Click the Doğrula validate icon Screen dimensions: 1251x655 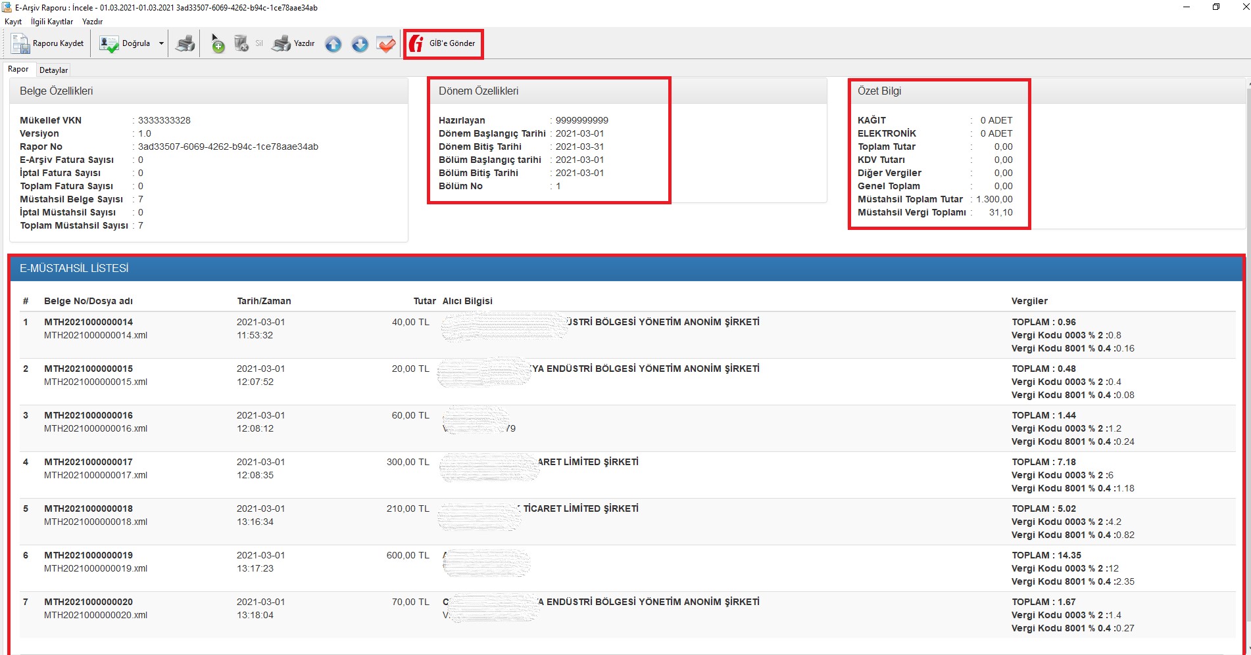(x=109, y=44)
